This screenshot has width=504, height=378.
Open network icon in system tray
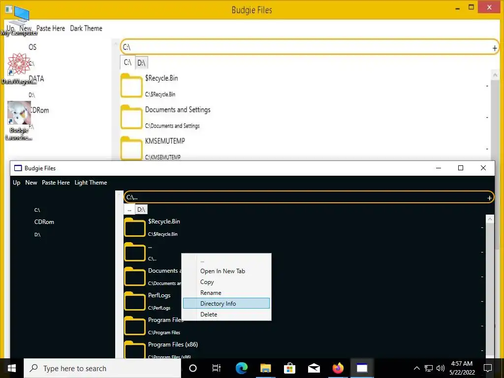point(429,368)
